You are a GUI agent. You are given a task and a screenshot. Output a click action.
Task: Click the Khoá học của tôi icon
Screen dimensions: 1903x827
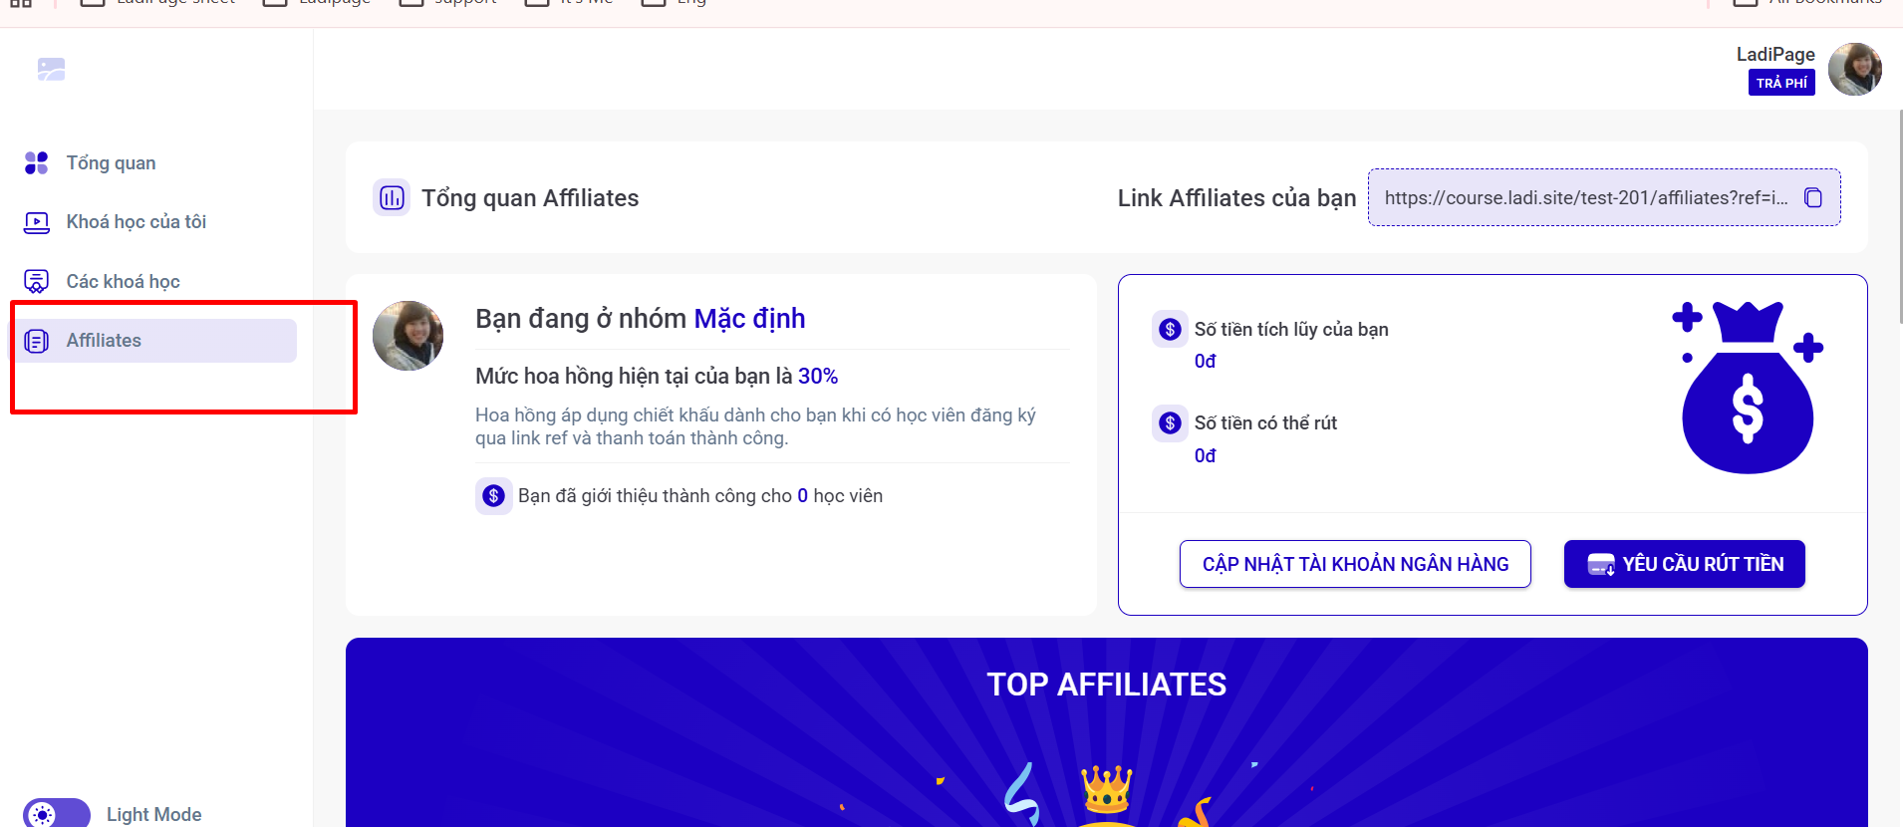(37, 222)
